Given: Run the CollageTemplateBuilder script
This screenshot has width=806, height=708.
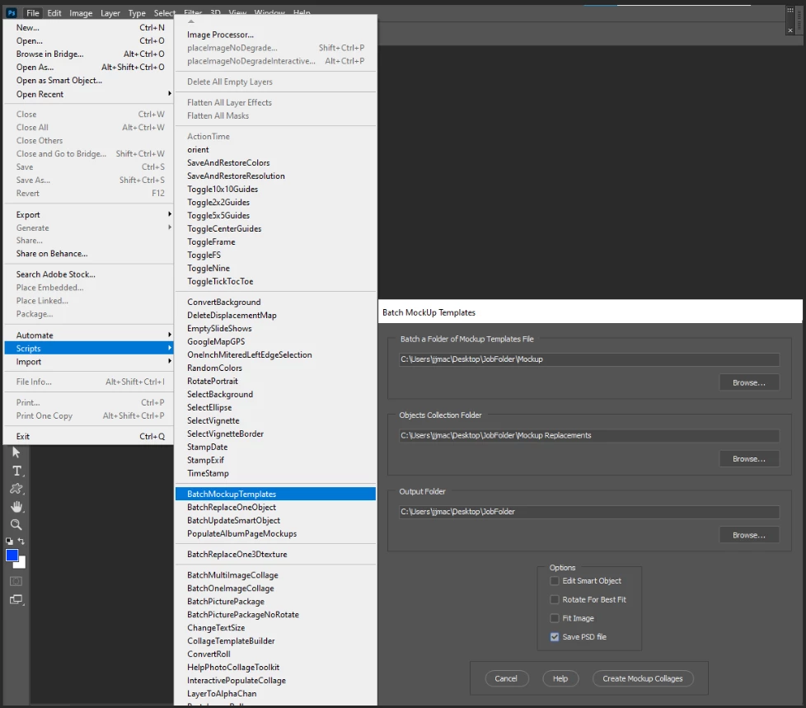Looking at the screenshot, I should [x=275, y=641].
